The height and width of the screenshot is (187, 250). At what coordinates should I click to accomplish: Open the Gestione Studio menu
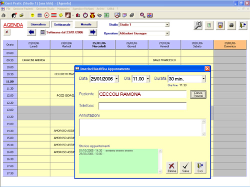coord(45,8)
